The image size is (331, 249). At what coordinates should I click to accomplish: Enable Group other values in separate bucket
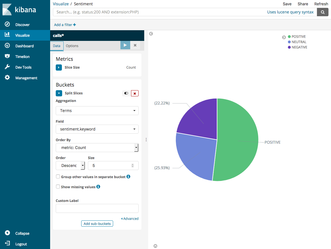pos(58,176)
